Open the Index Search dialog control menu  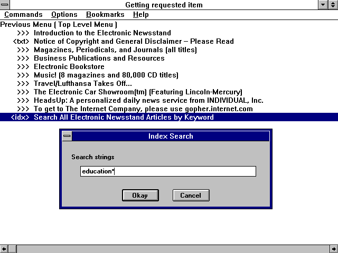pyautogui.click(x=67, y=137)
